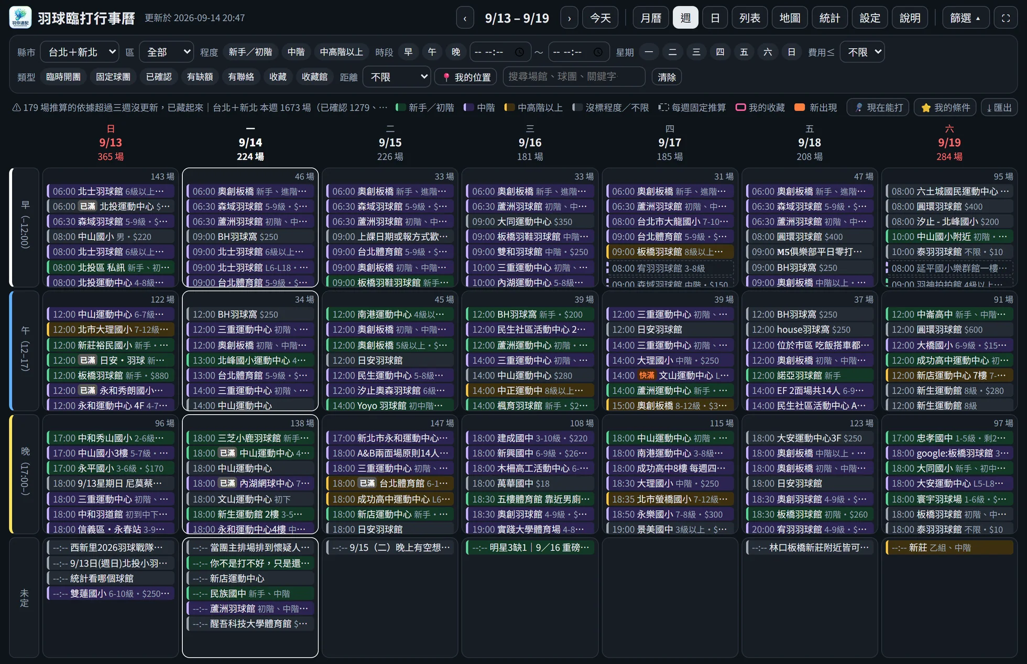
Task: Click the start time input
Action: pos(500,52)
